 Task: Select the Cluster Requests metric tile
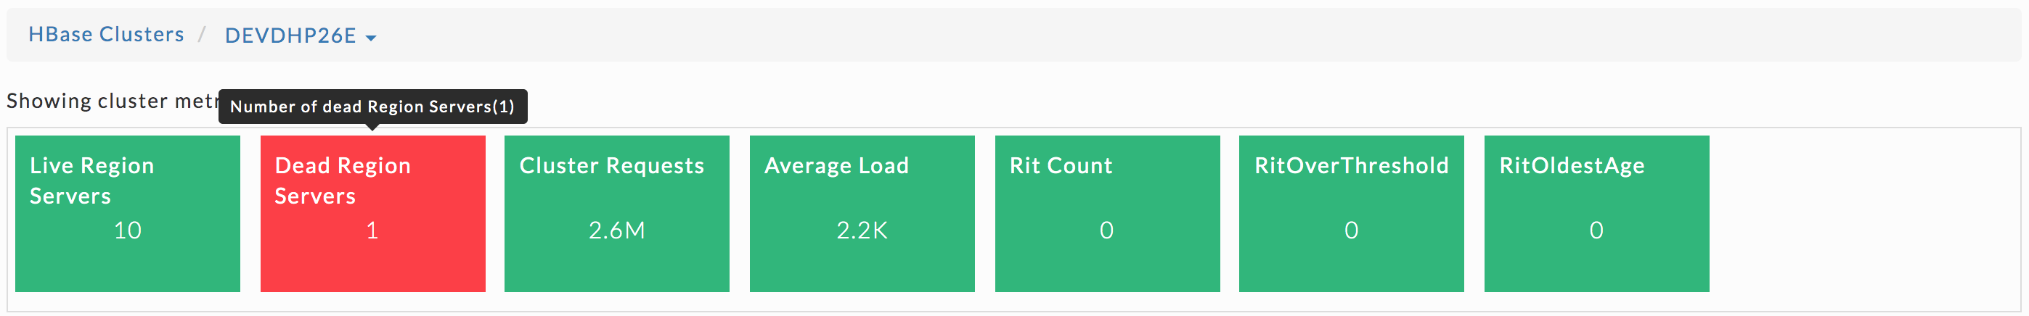coord(617,214)
